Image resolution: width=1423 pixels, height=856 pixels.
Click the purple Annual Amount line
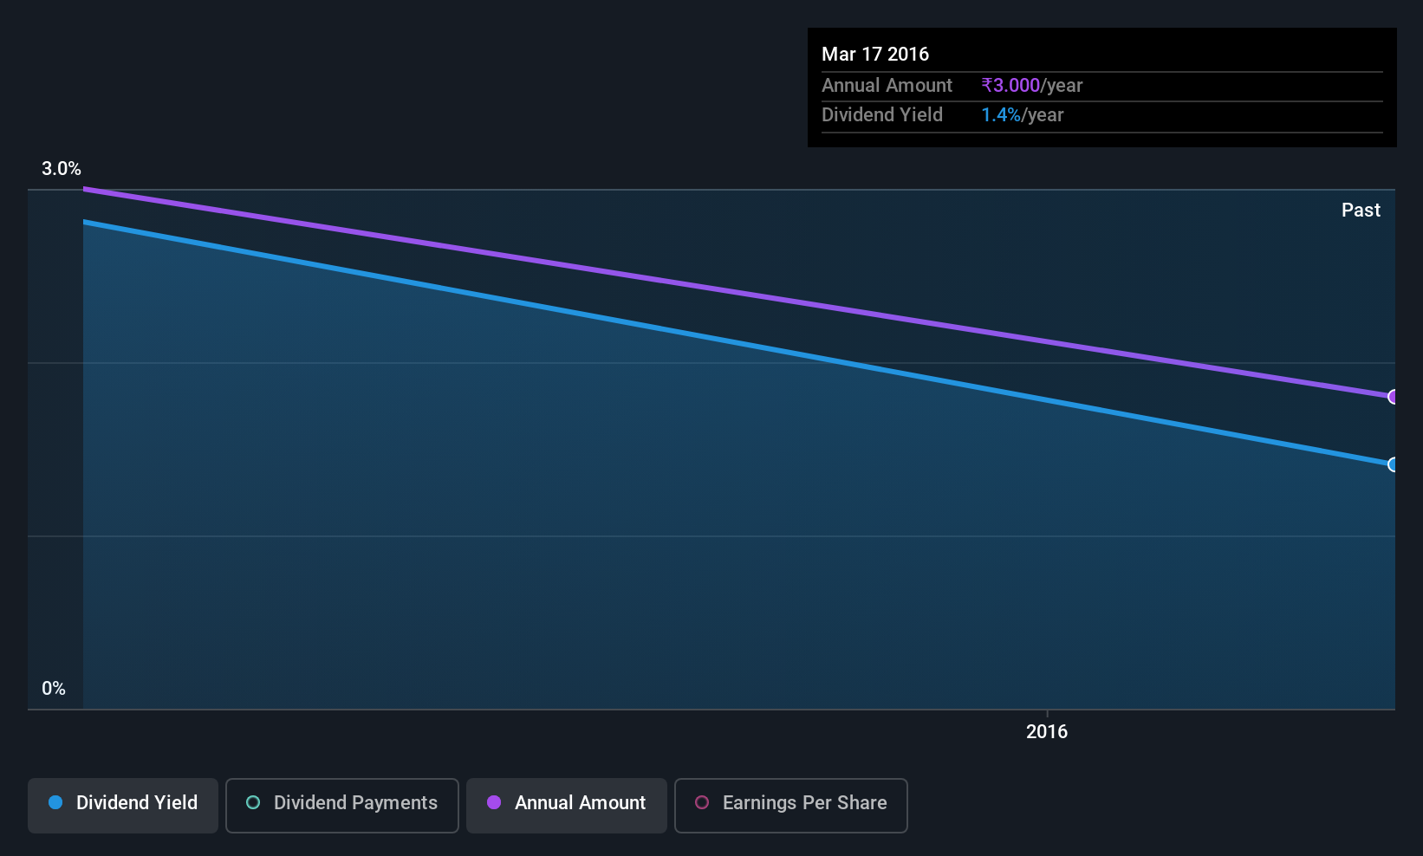(738, 293)
